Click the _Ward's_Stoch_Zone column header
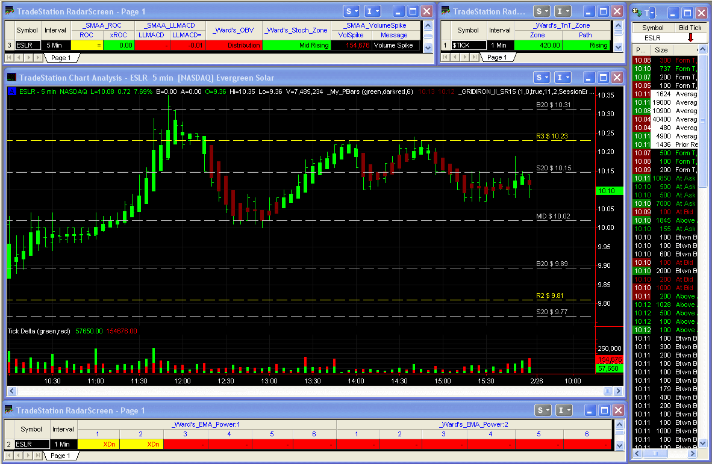 [x=297, y=30]
